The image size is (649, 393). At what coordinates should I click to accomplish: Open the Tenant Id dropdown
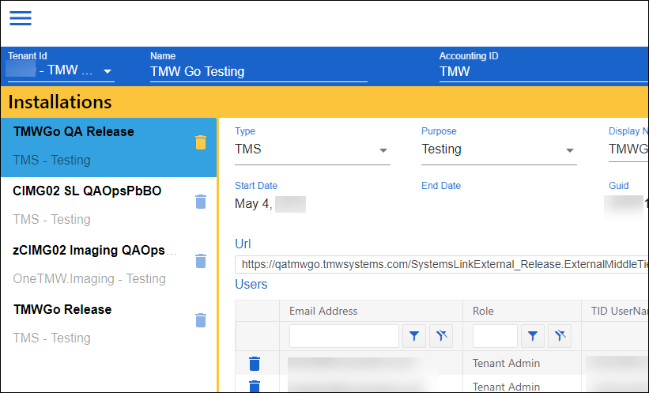tap(61, 70)
